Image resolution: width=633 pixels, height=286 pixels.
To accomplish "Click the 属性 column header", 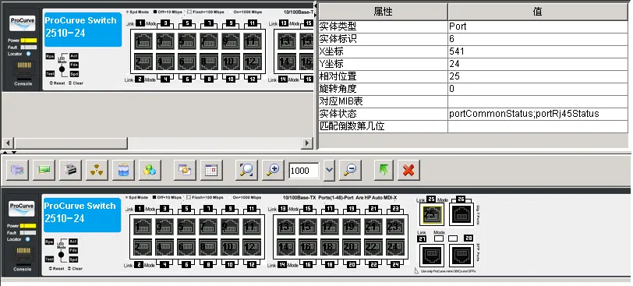I will click(383, 12).
